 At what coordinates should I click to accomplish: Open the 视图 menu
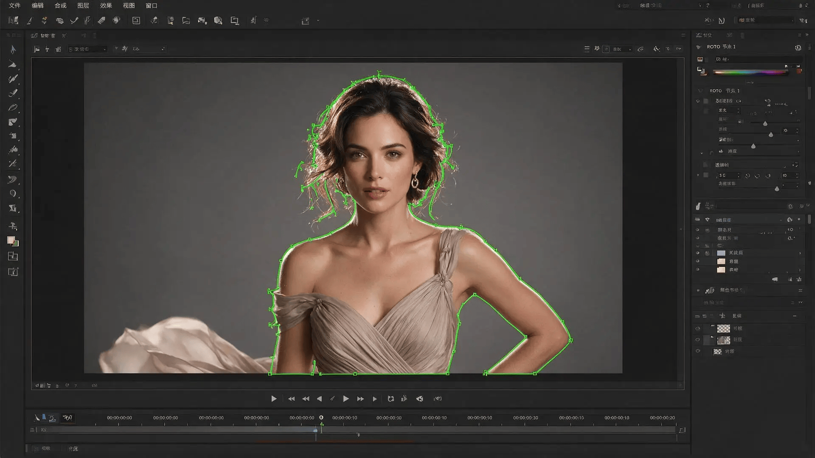click(129, 6)
